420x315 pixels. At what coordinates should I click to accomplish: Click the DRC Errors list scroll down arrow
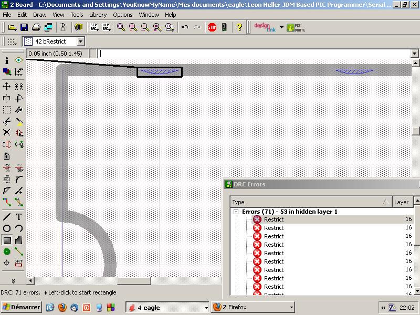pyautogui.click(x=417, y=291)
